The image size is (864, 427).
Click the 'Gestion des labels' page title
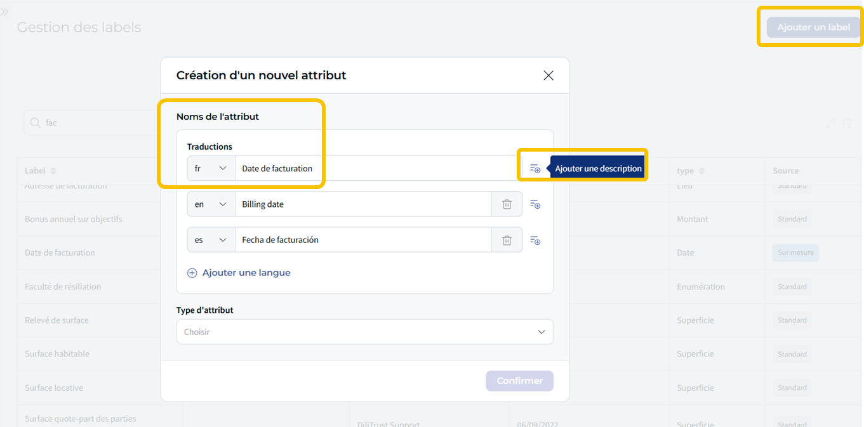(x=79, y=27)
